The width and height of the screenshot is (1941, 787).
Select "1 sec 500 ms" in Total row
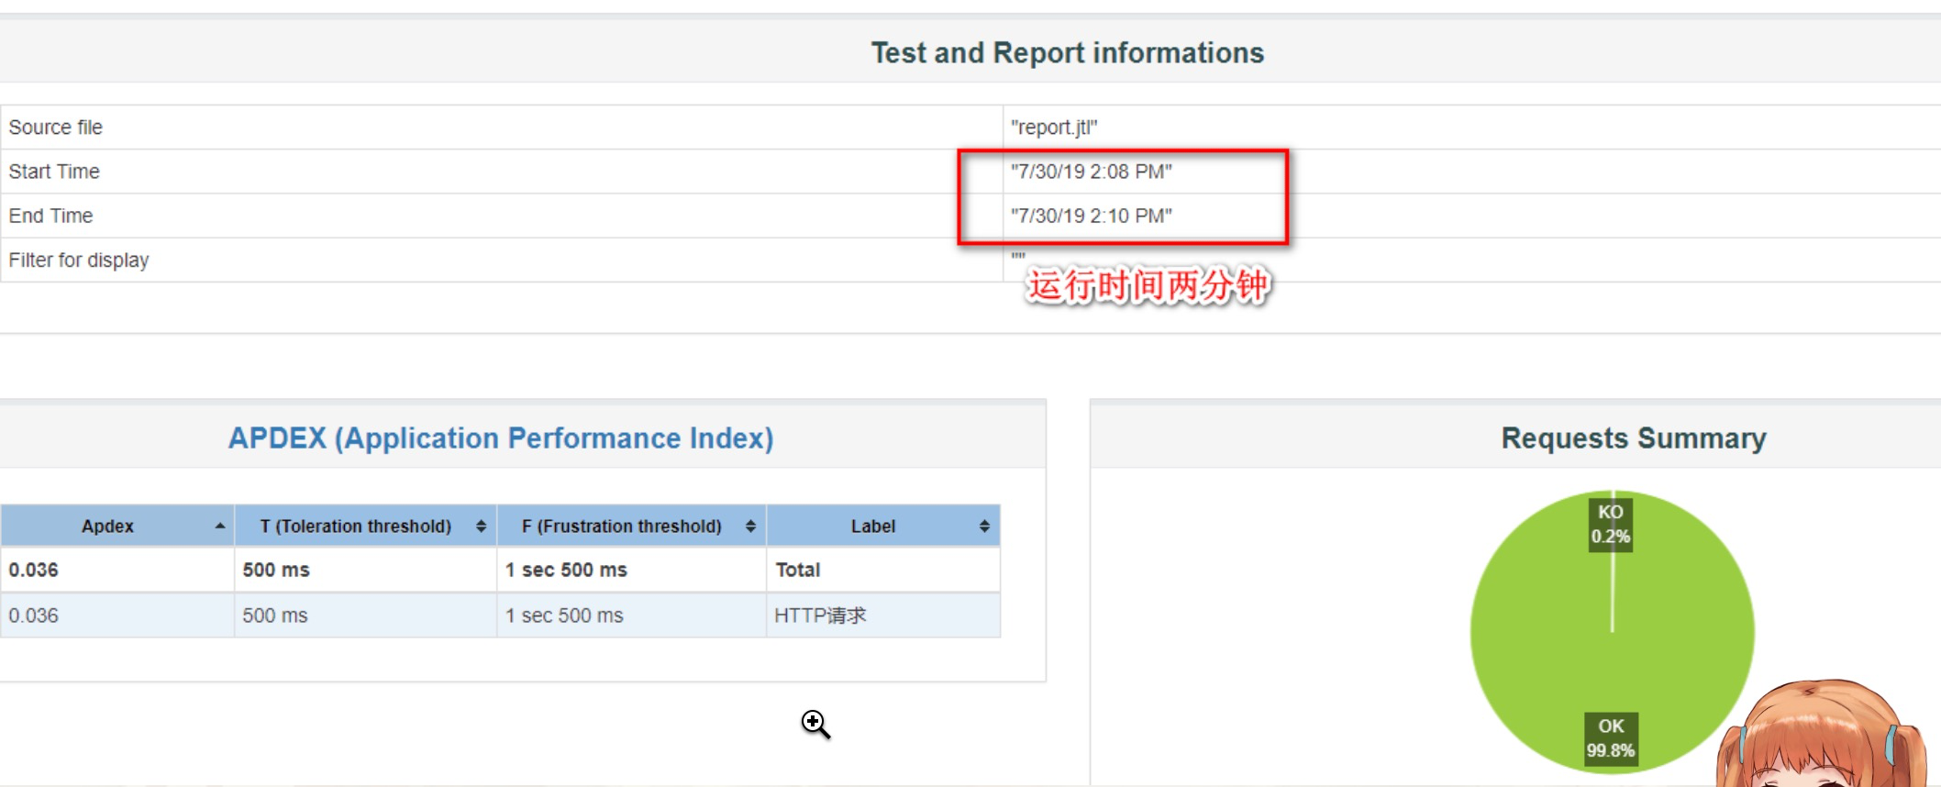[x=566, y=570]
